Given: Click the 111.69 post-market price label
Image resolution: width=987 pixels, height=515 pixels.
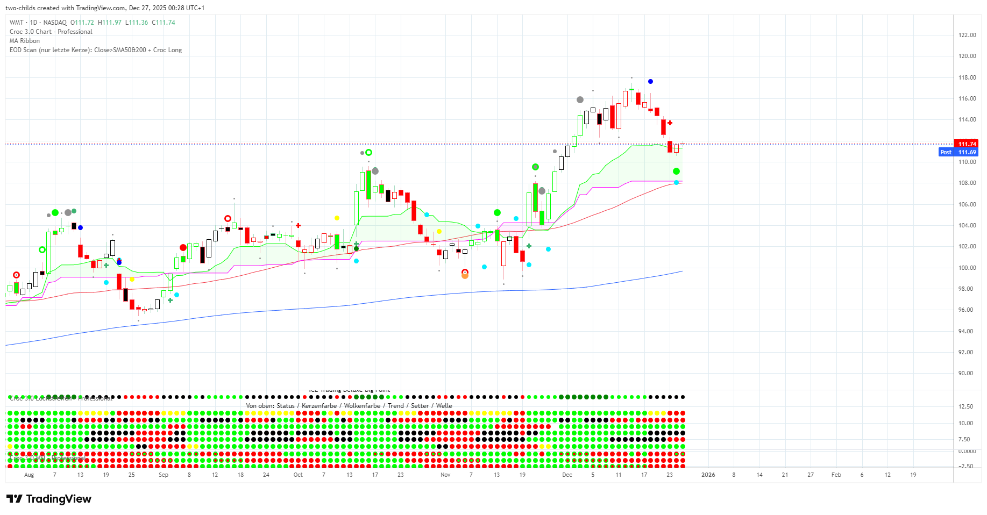Looking at the screenshot, I should [x=967, y=152].
